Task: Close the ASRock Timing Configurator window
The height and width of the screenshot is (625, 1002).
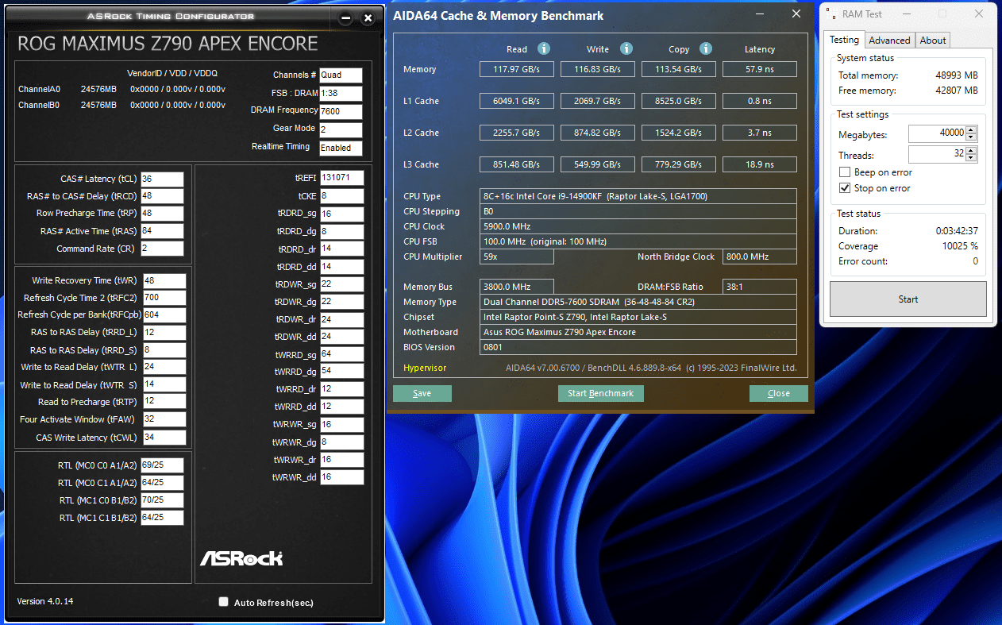Action: click(x=368, y=18)
